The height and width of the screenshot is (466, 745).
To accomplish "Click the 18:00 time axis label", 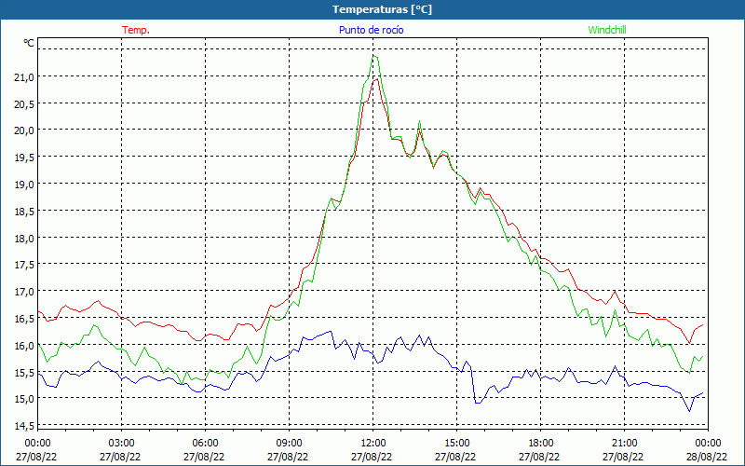I will [x=541, y=444].
